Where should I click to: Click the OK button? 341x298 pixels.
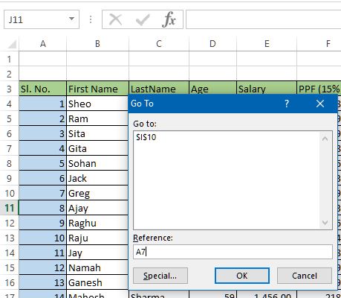242,276
